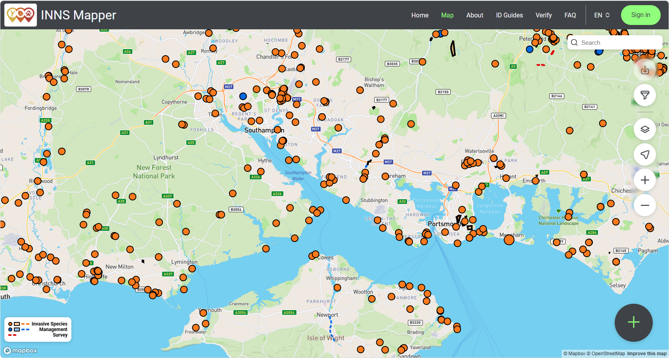
Task: Click the green plus button to add record
Action: coord(633,323)
